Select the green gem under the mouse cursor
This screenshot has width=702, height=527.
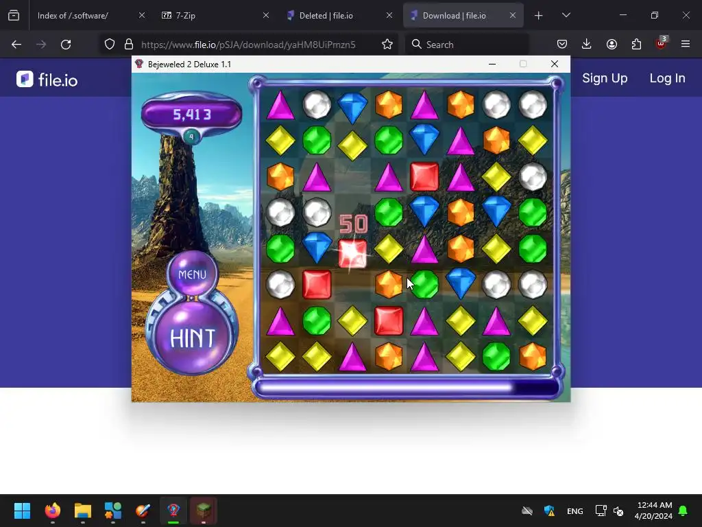[424, 285]
